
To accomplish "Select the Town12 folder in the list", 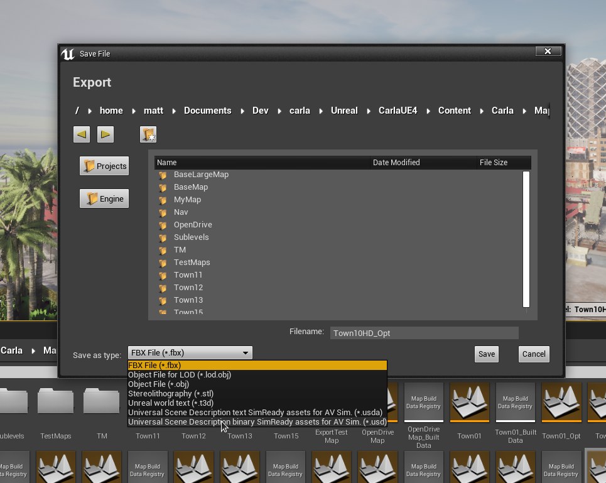I will [188, 287].
